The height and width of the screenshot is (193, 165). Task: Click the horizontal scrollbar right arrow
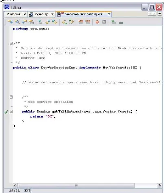159,185
